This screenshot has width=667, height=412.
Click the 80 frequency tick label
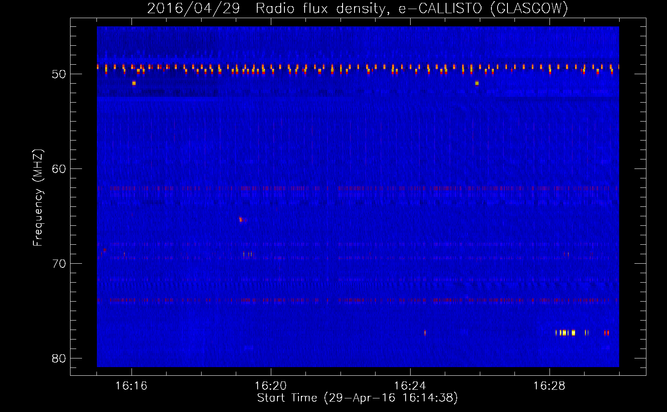click(59, 358)
